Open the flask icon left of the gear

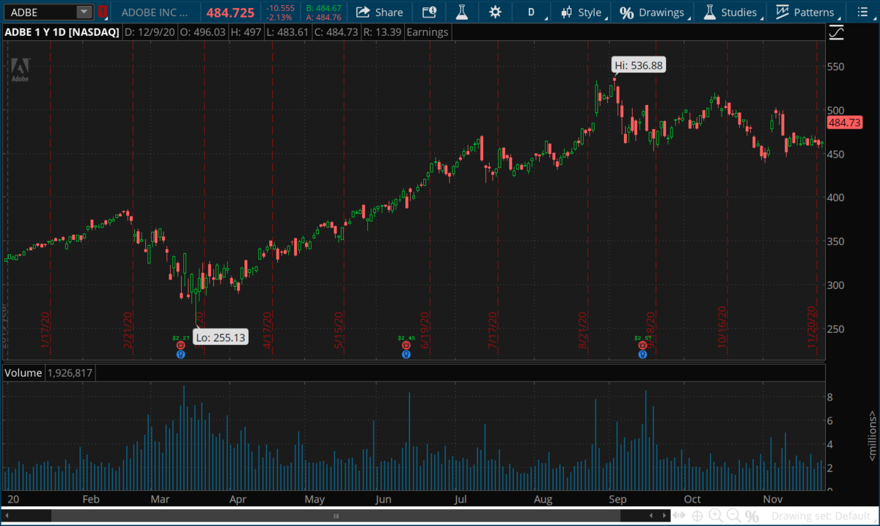point(462,12)
